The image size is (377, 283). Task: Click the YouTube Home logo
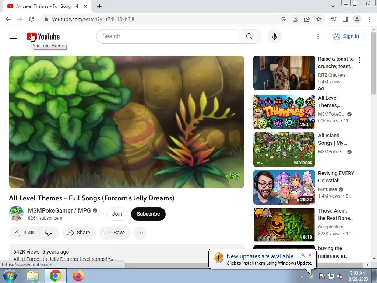43,36
